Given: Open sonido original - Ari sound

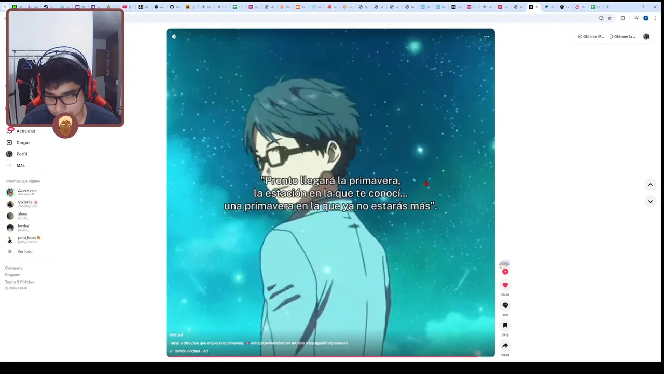Looking at the screenshot, I should 191,351.
